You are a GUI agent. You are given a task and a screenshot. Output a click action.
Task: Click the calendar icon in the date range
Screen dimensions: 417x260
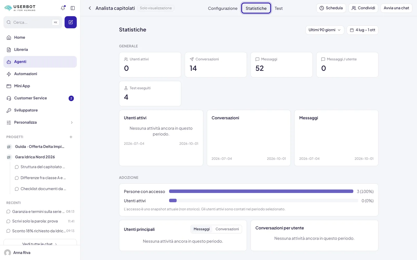click(x=352, y=30)
